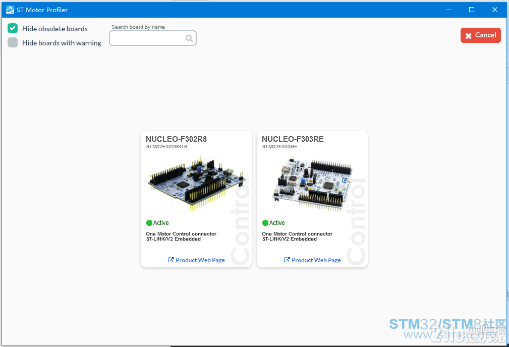Screen dimensions: 509x347
Task: Minimize the ST Motor Profiler window
Action: [449, 10]
